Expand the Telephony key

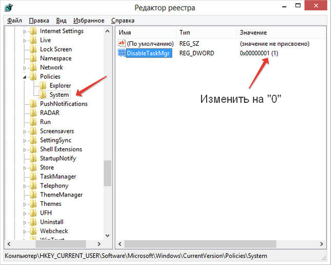point(25,186)
